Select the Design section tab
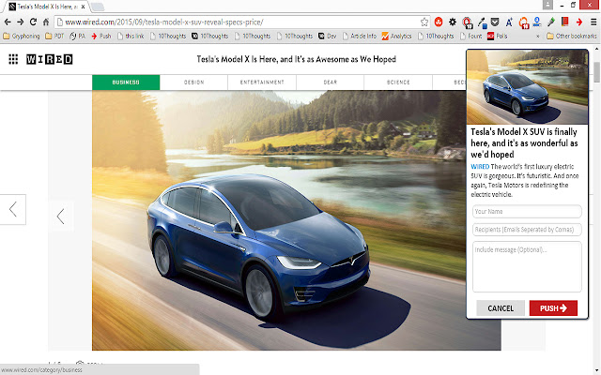This screenshot has height=375, width=601. [x=194, y=82]
